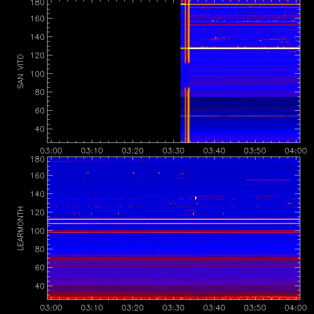Select the 80 tick on SAN VITO axis
Viewport: 314px width, 314px height.
tap(40, 92)
